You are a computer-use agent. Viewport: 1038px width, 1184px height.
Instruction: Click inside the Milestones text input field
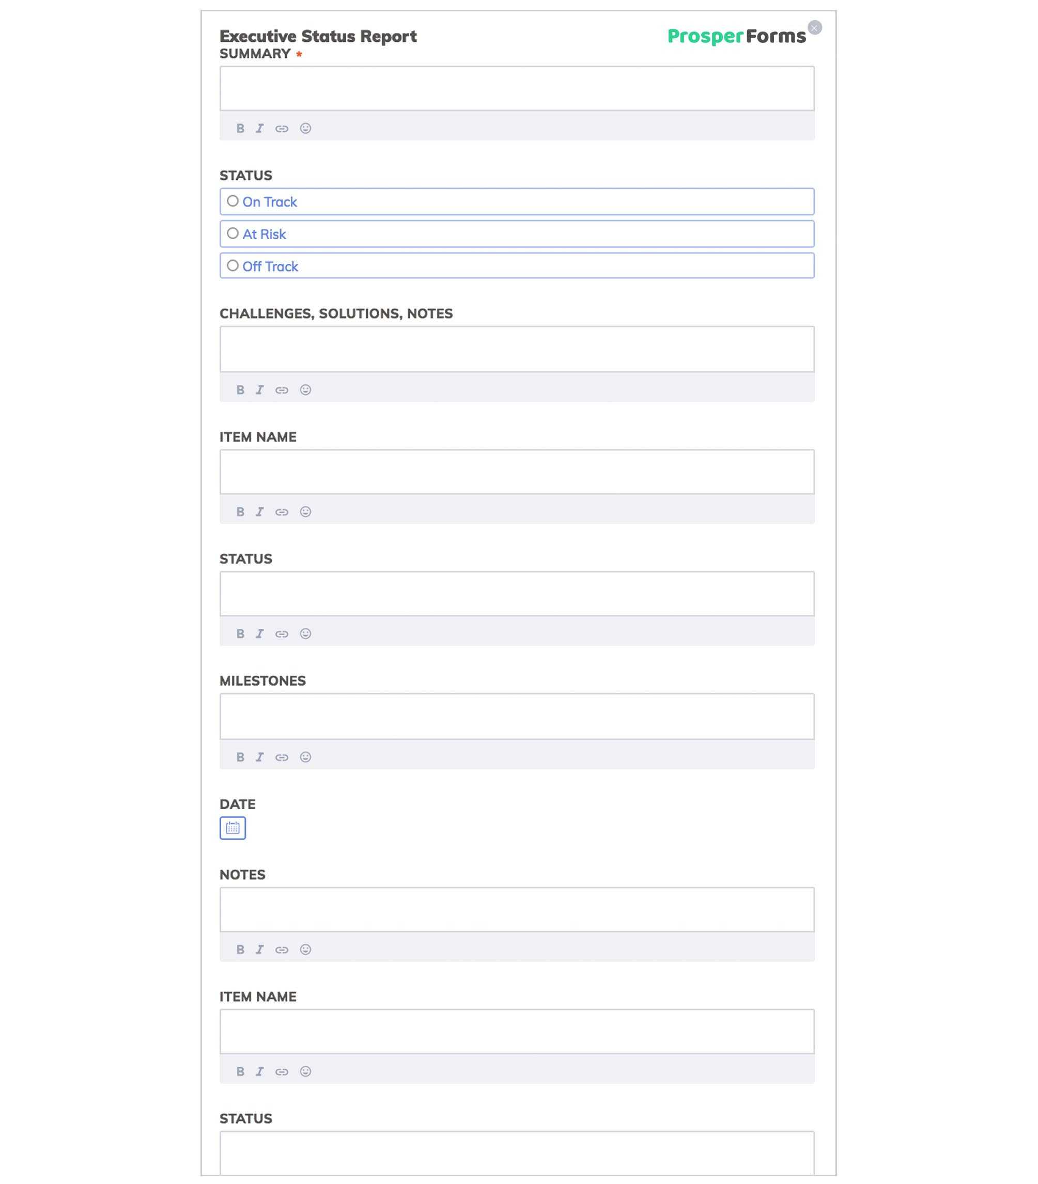pyautogui.click(x=516, y=716)
